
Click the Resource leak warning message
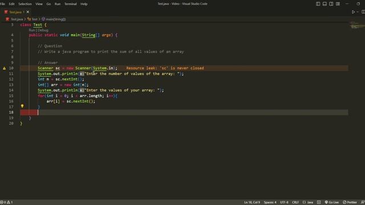pos(165,68)
